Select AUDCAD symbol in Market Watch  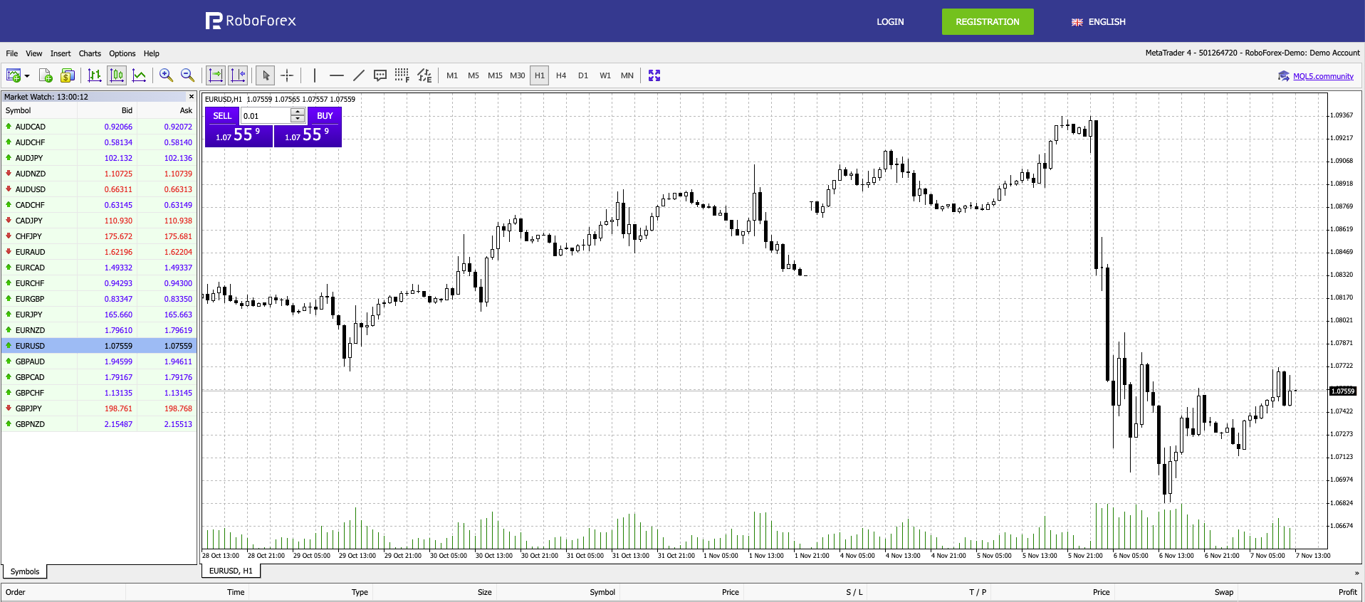pyautogui.click(x=30, y=127)
